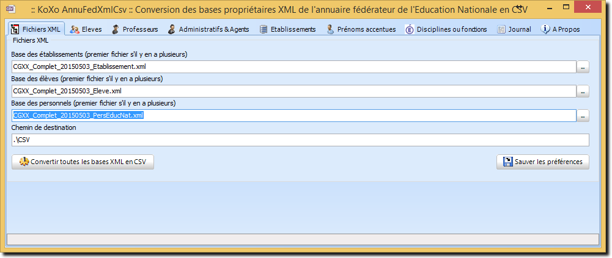Open the Etablissements tab
This screenshot has width=612, height=258.
pyautogui.click(x=287, y=29)
